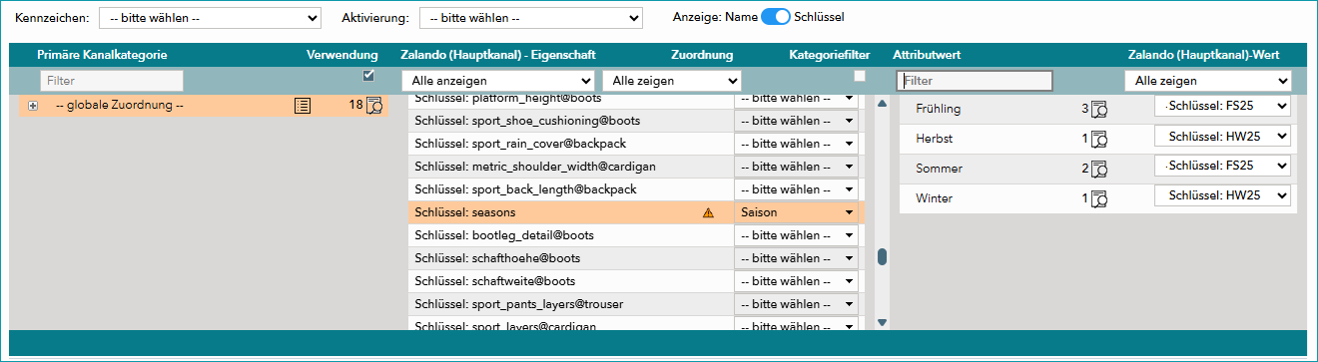The image size is (1318, 362).
Task: Open assignment dropdown for sport_back_length@backpack
Action: (797, 189)
